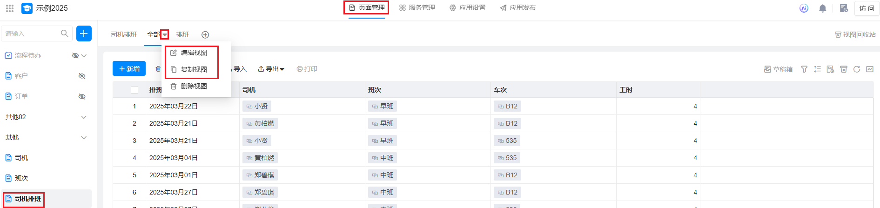
Task: Open the notifications bell
Action: click(822, 8)
